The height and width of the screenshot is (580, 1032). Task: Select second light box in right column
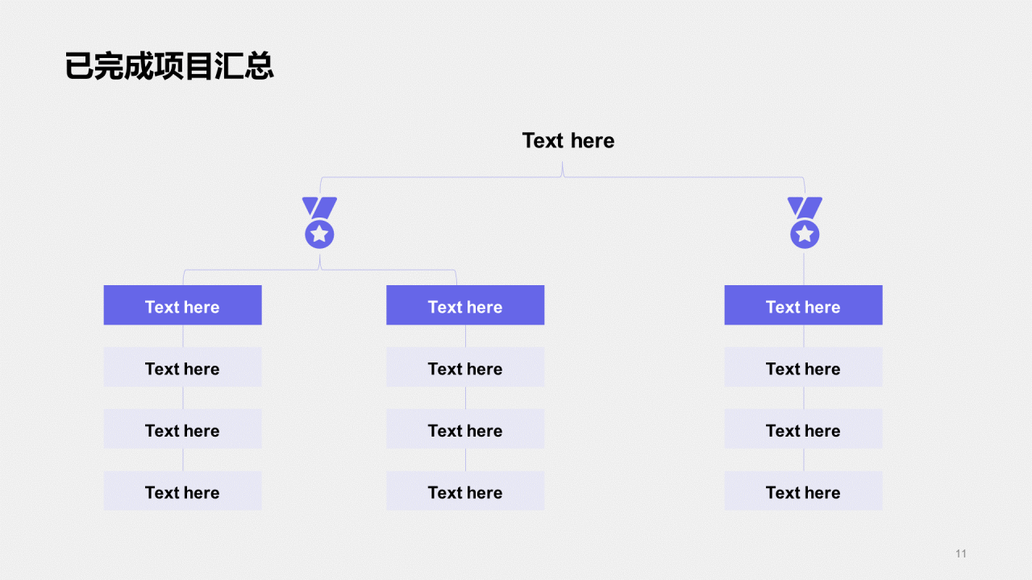[803, 429]
